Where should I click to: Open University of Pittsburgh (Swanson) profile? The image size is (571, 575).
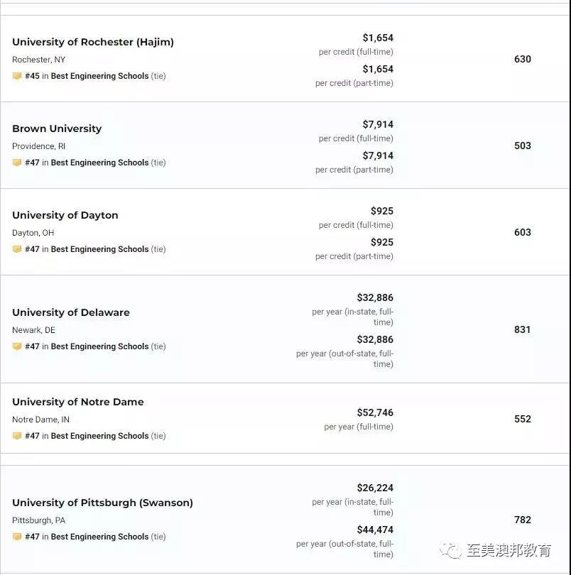(x=102, y=503)
